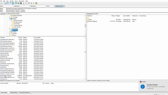Toggle the remote directory tree display
Screen dimensions: 168x95
[10, 3]
